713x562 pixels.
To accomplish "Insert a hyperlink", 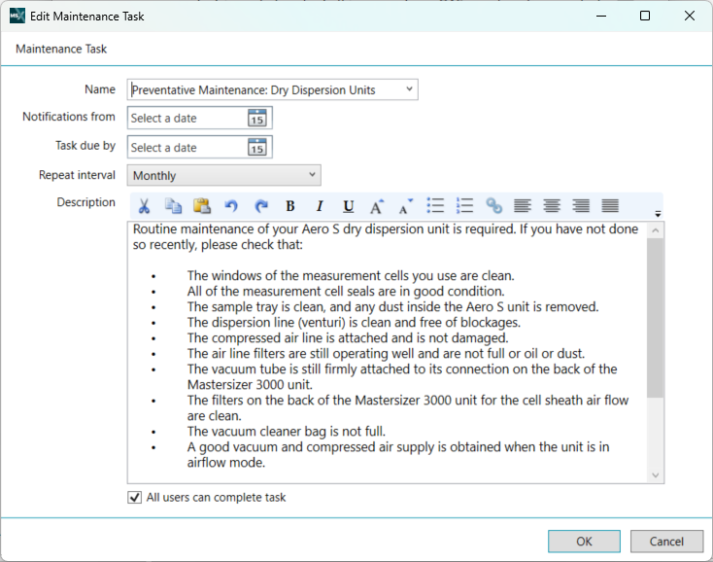I will [493, 206].
